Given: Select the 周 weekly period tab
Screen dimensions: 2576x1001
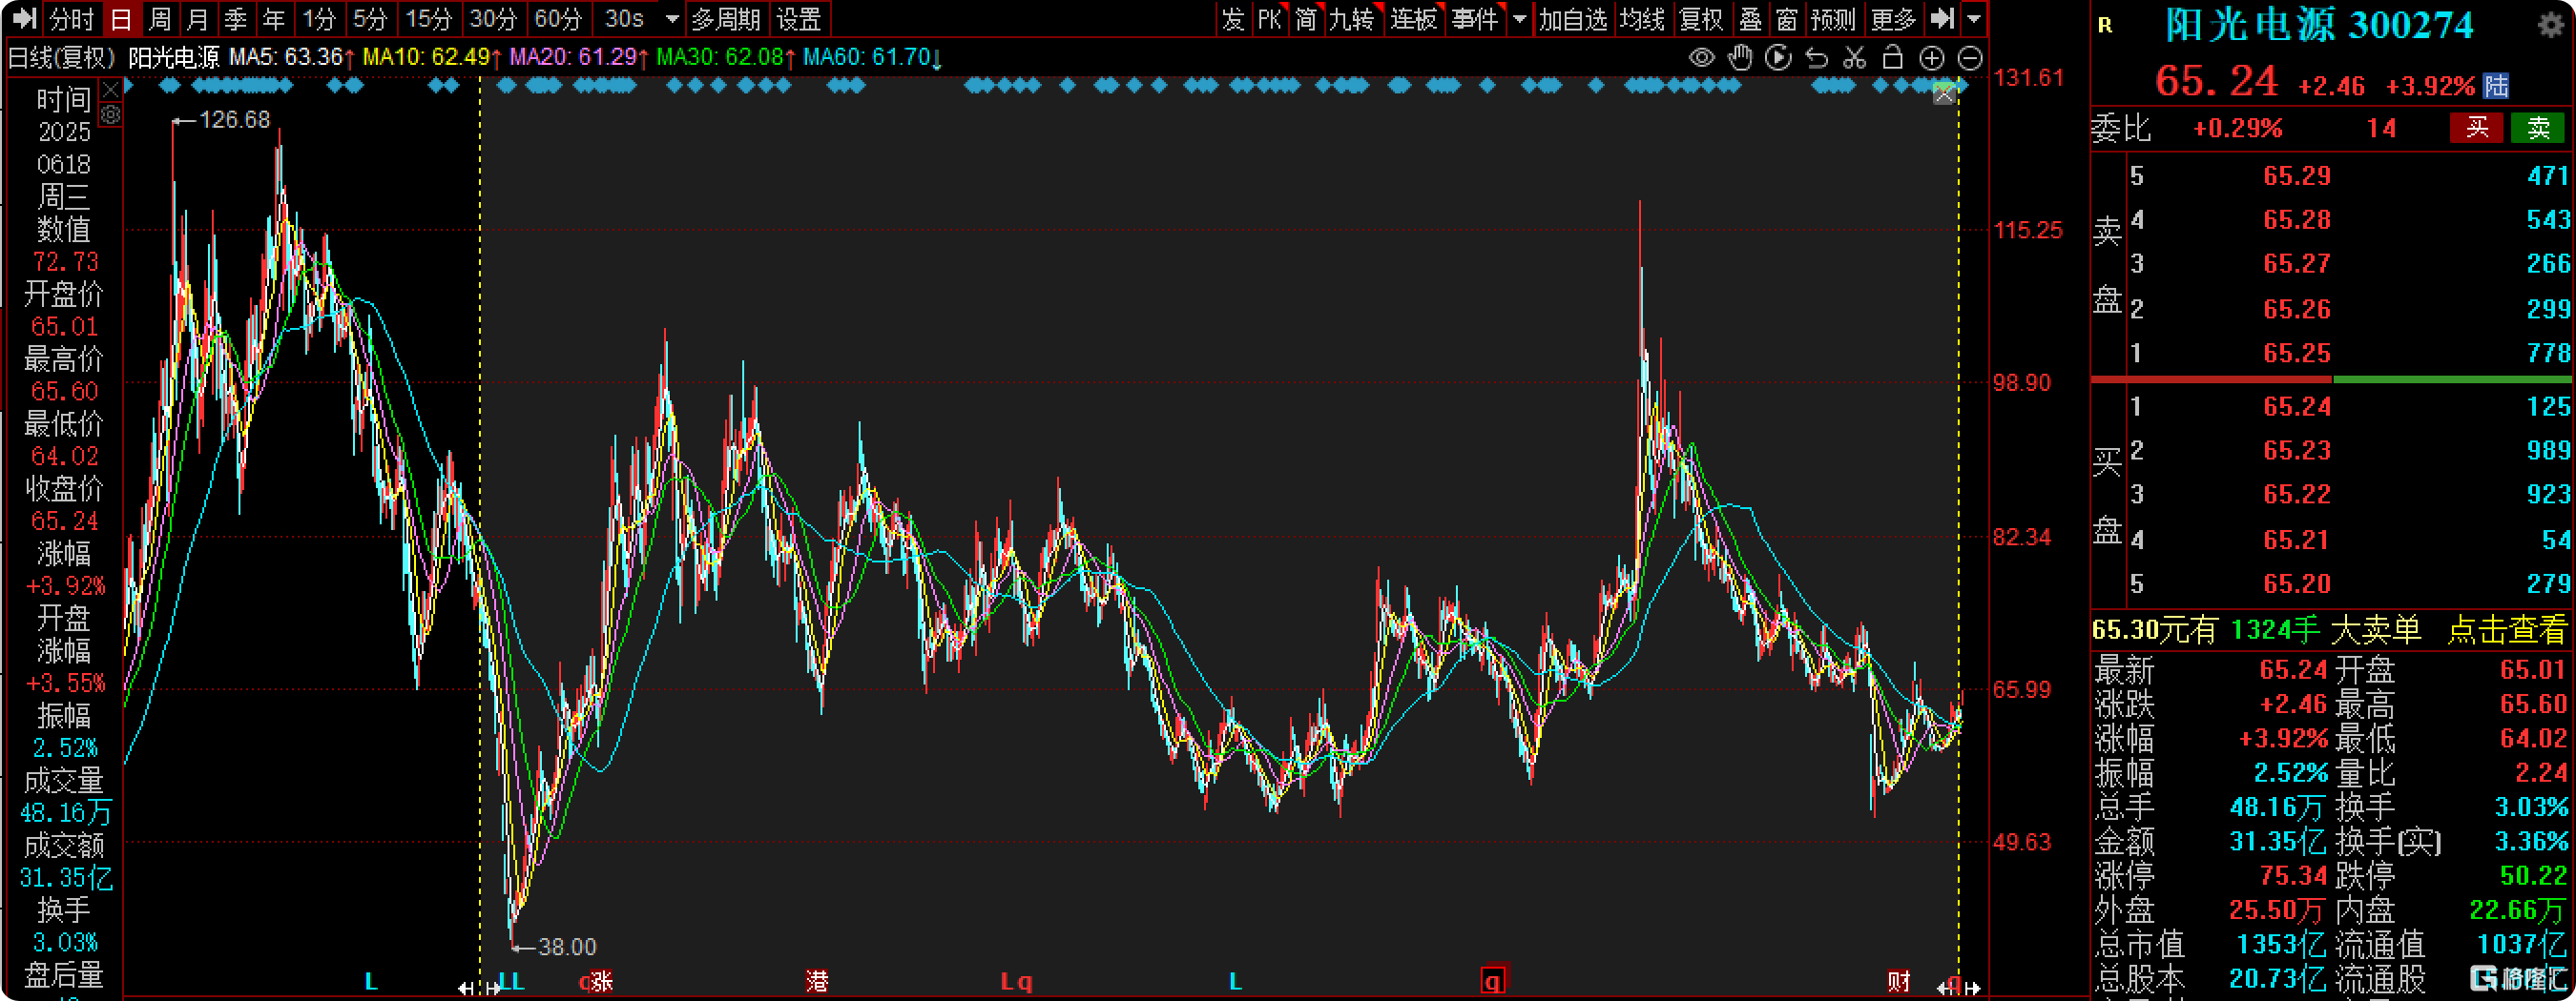Looking at the screenshot, I should pyautogui.click(x=159, y=19).
